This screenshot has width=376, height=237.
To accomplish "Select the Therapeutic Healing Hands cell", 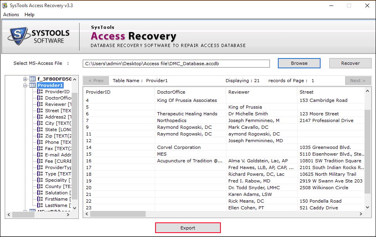I will point(190,114).
